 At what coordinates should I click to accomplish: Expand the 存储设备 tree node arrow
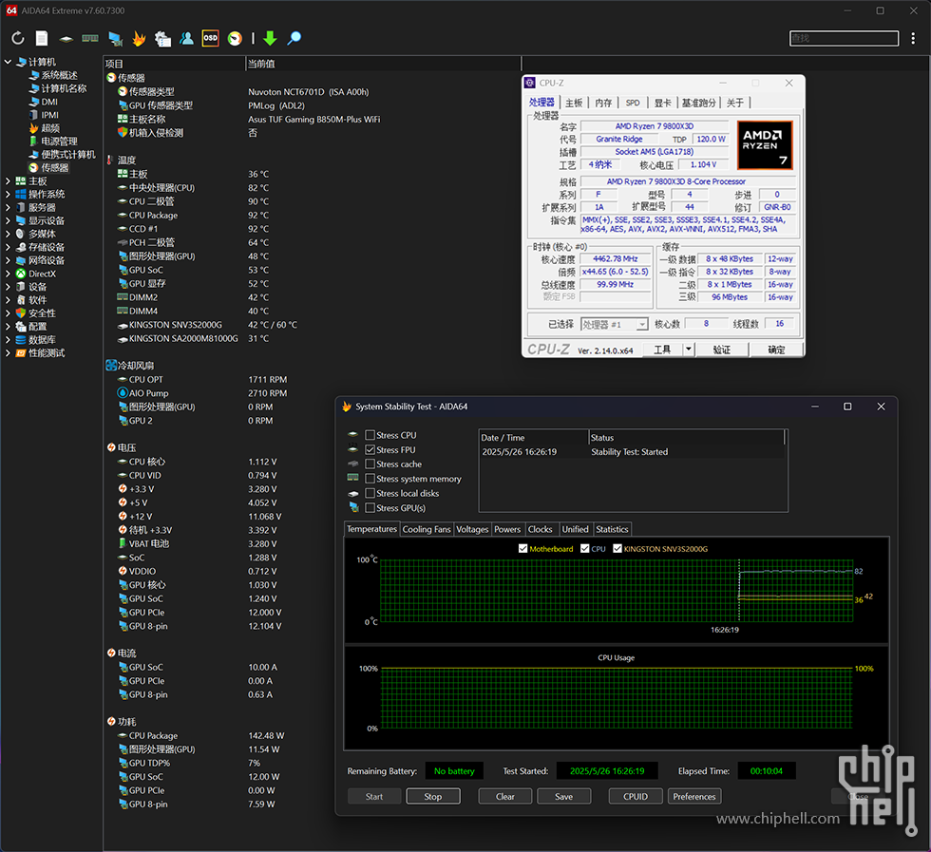tap(8, 248)
